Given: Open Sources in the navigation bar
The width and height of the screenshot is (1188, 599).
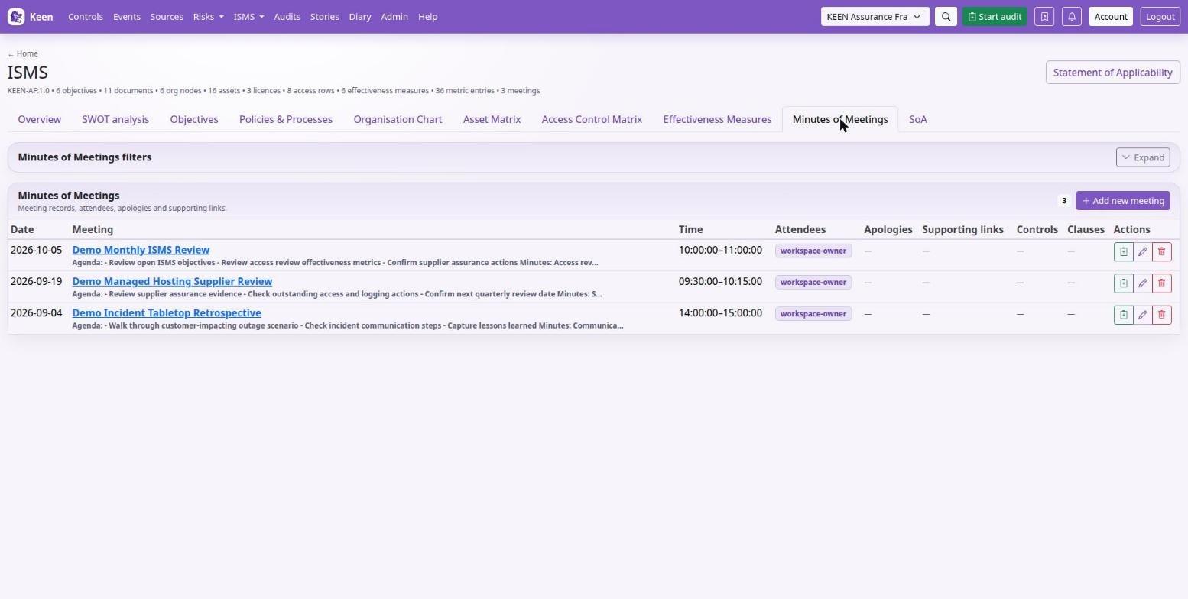Looking at the screenshot, I should tap(167, 17).
